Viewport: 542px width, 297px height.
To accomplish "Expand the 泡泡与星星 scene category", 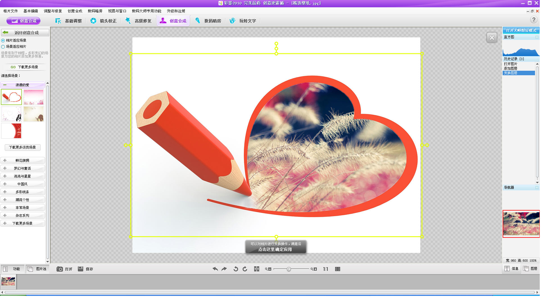I will tap(22, 177).
